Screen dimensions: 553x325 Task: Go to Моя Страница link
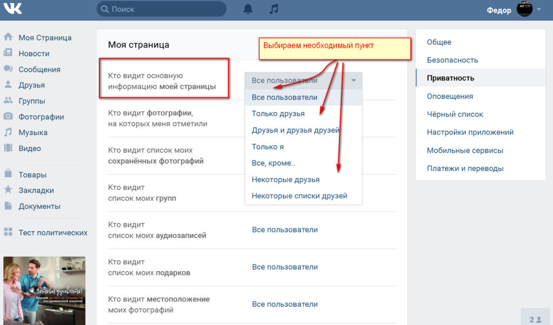click(45, 38)
